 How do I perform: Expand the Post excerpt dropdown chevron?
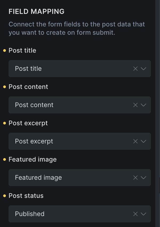pos(143,141)
